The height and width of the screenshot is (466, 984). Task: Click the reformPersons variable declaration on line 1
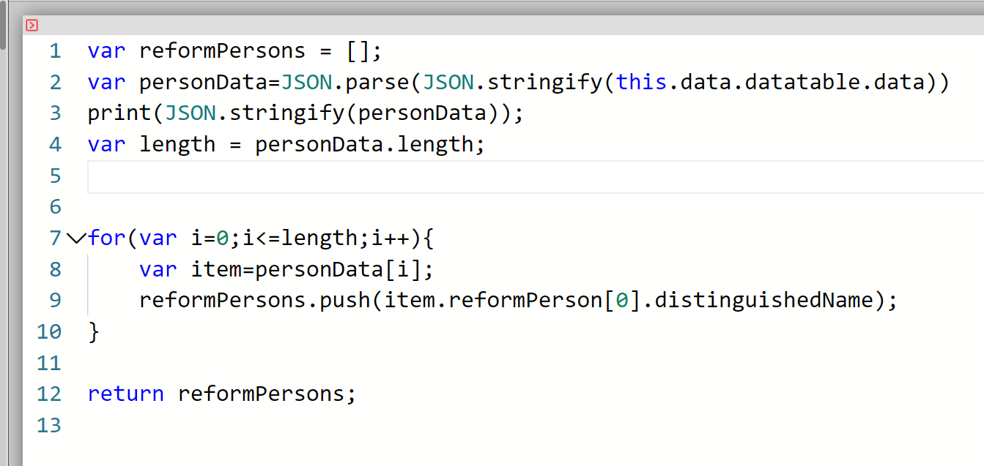pyautogui.click(x=222, y=51)
